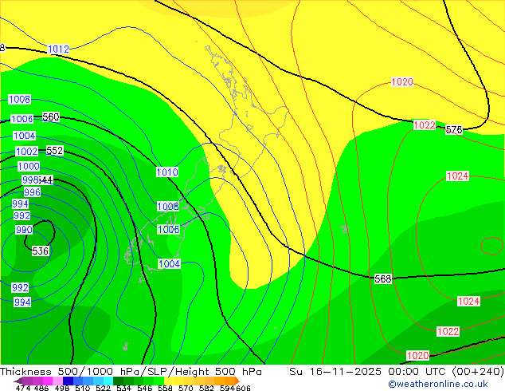Image resolution: width=505 pixels, height=391 pixels.
Task: Click the black 536 height label
Action: click(x=41, y=251)
